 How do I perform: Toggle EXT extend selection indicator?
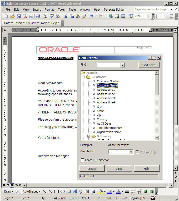116,198
